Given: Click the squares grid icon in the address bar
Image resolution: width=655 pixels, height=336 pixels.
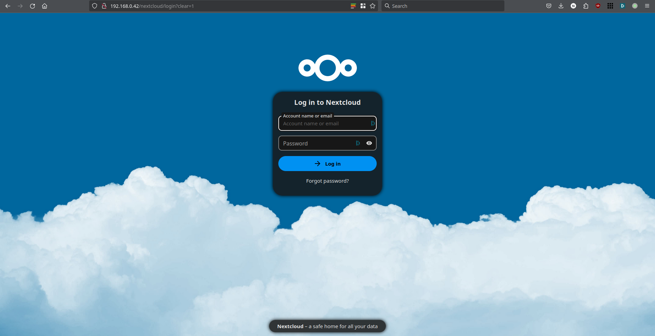Looking at the screenshot, I should (363, 6).
